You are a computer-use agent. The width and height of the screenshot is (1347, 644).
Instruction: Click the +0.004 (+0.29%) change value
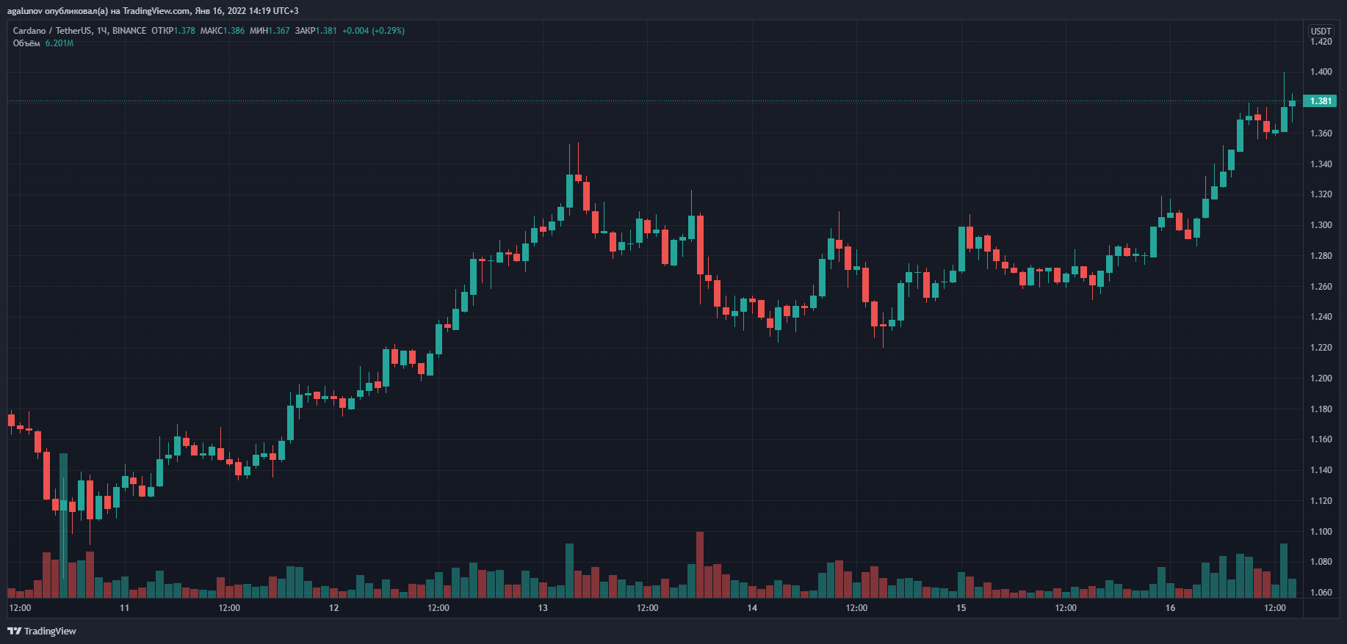[373, 31]
